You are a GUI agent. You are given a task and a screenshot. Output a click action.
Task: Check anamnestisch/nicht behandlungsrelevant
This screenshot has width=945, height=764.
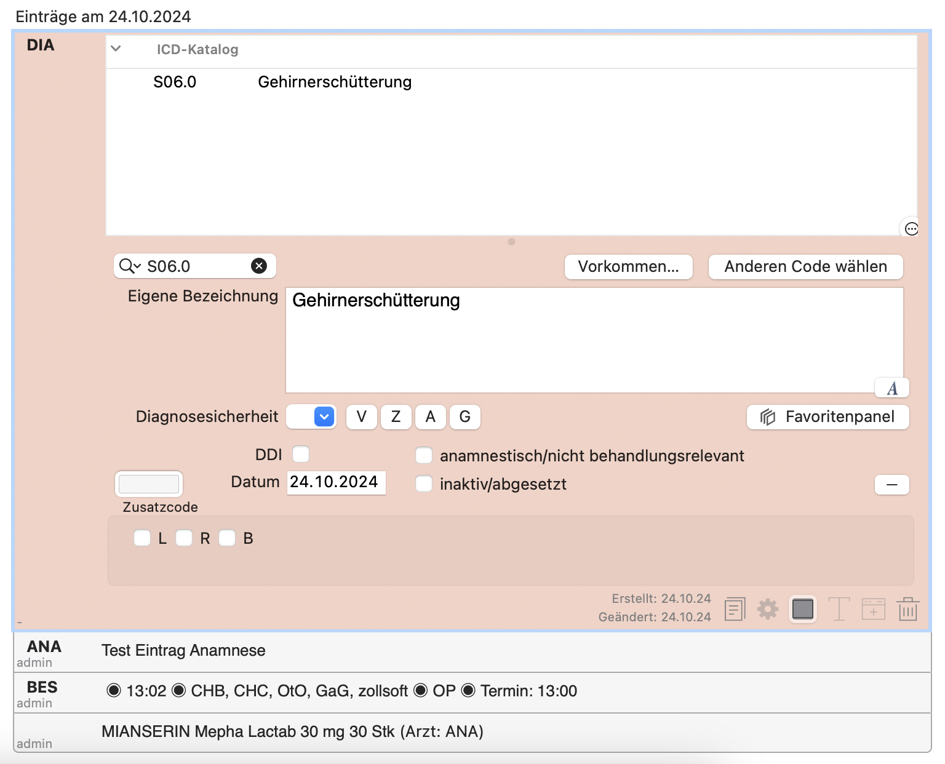(424, 455)
